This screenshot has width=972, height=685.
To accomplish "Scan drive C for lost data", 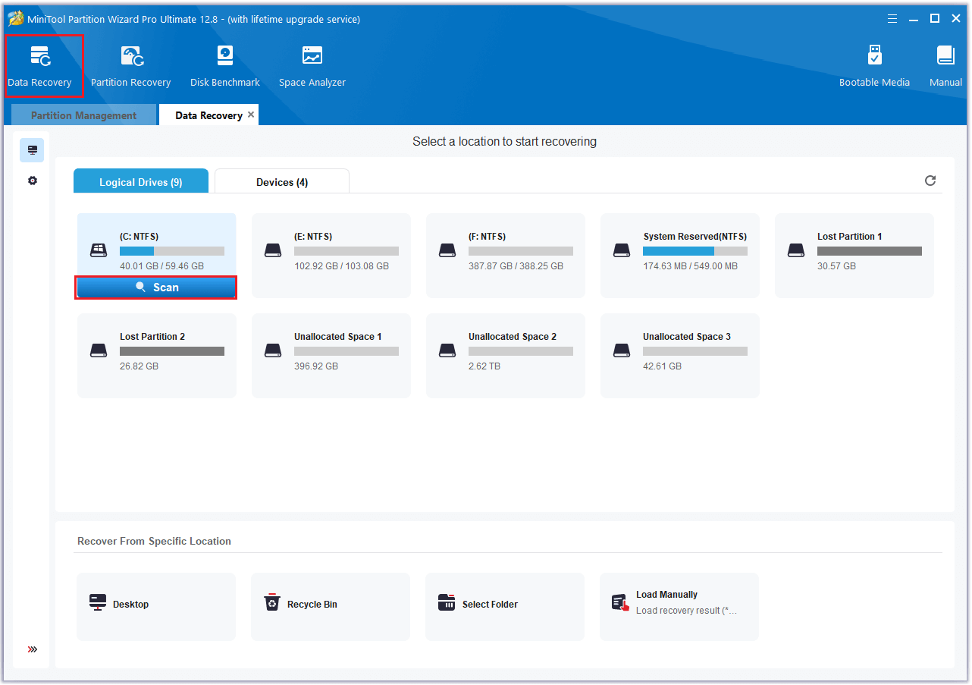I will tap(155, 287).
